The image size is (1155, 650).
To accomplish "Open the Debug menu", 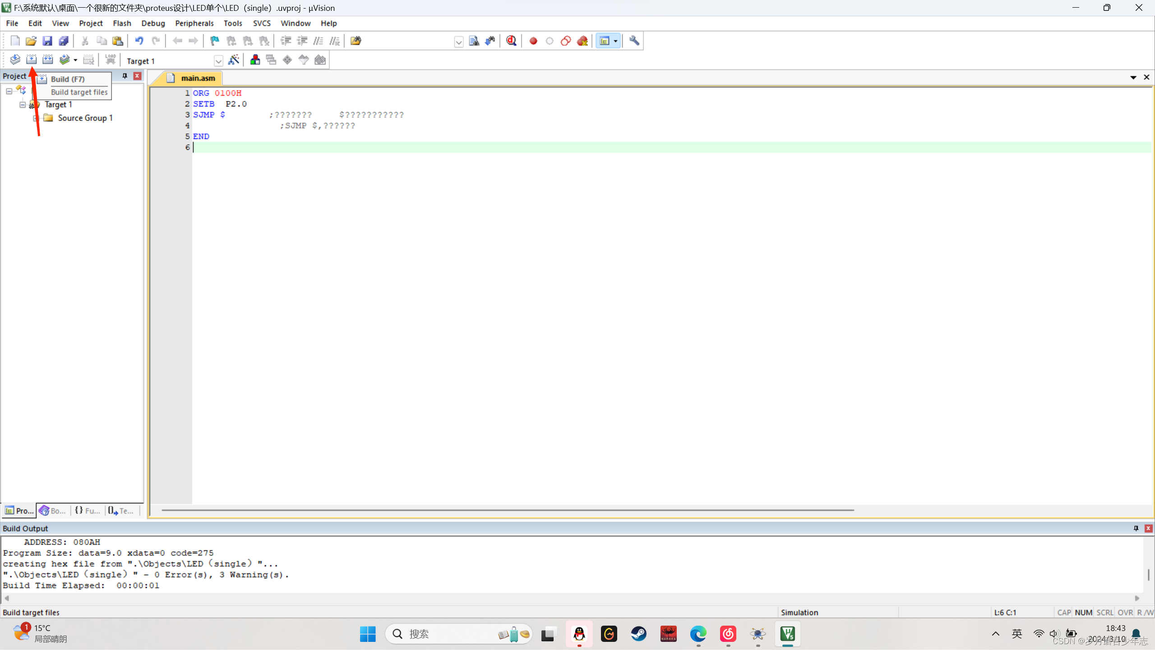I will click(153, 23).
